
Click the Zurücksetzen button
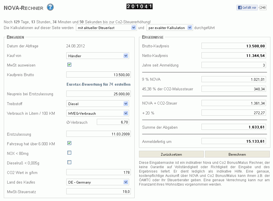(171, 154)
